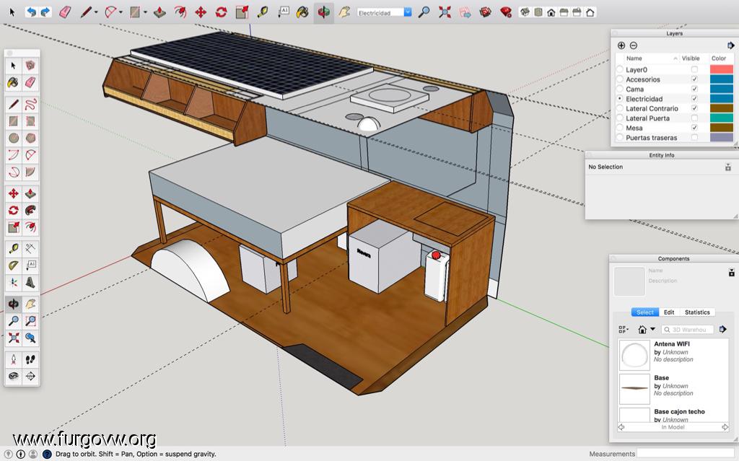Change the Puertas traseras purple color swatch
The height and width of the screenshot is (461, 739).
[722, 138]
